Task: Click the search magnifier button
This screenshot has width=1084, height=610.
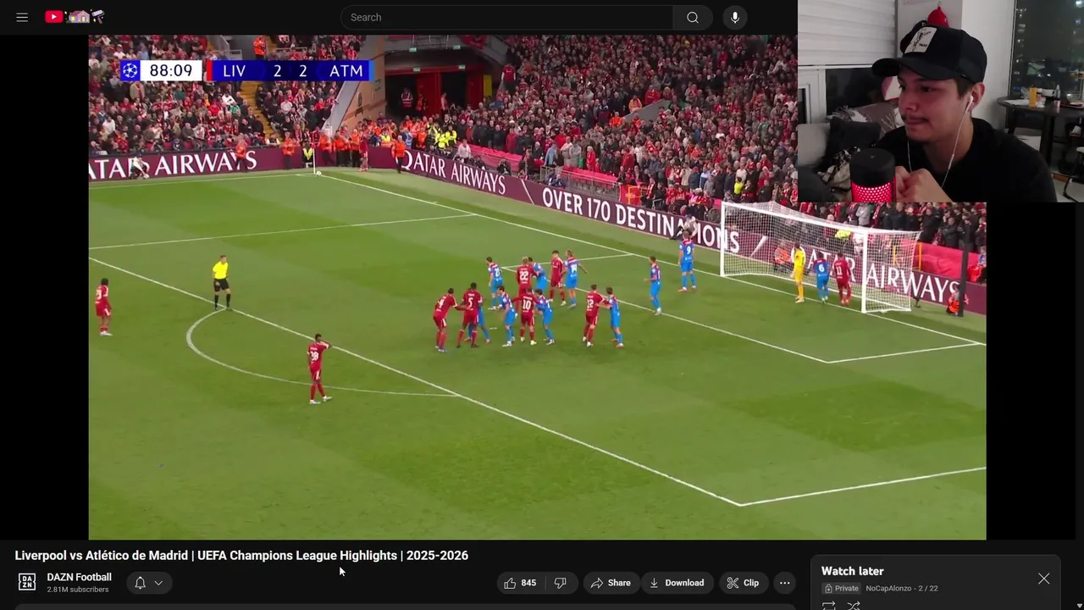Action: pos(693,17)
